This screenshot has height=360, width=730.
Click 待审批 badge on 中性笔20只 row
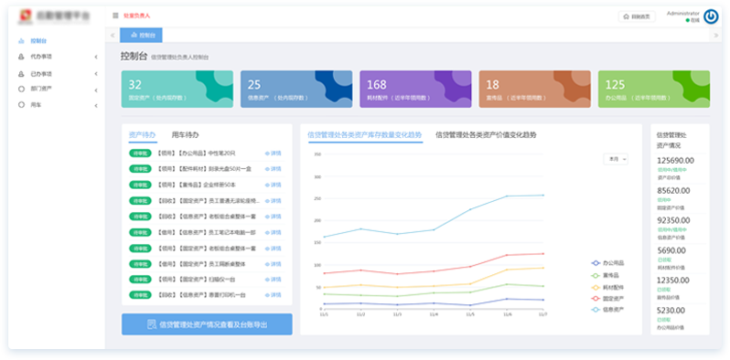click(x=140, y=153)
